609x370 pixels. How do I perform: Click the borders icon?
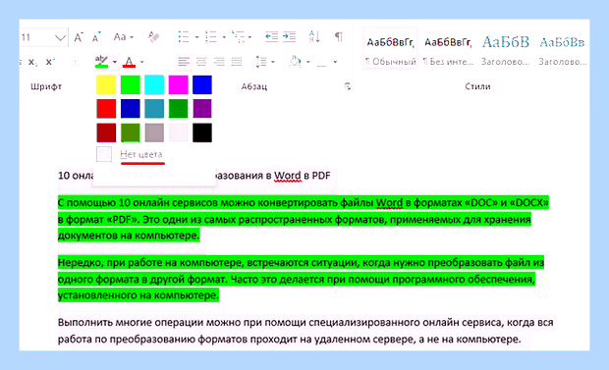(x=321, y=62)
